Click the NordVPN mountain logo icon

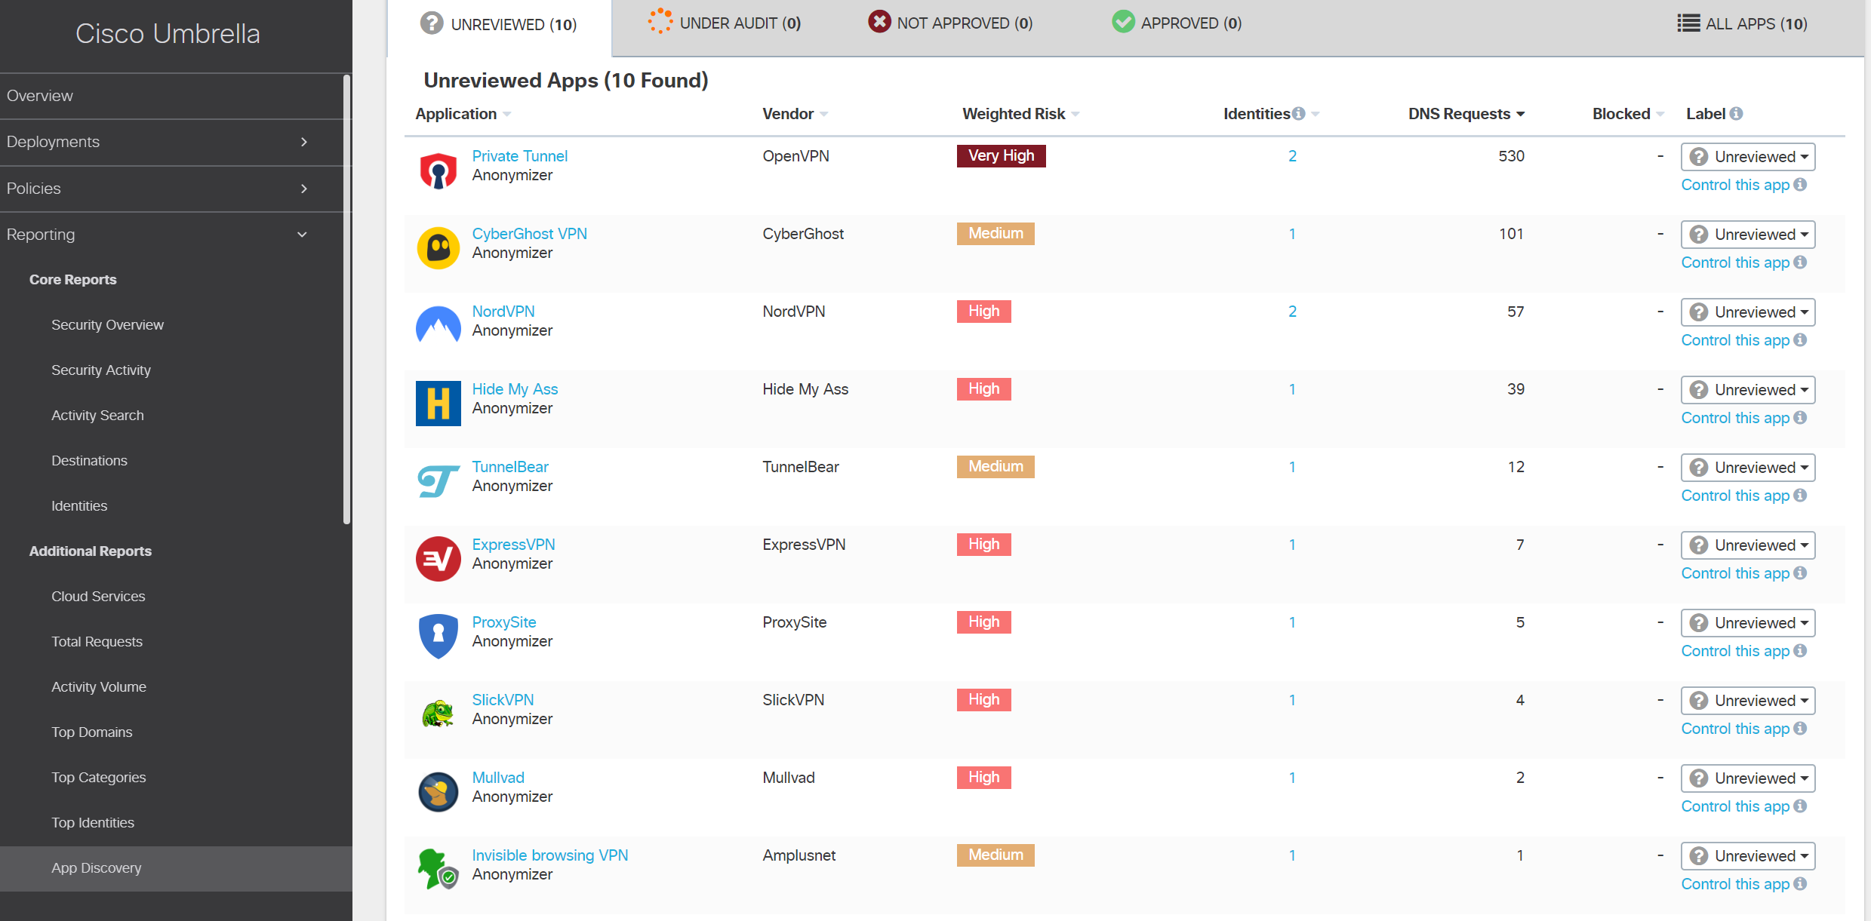click(438, 326)
